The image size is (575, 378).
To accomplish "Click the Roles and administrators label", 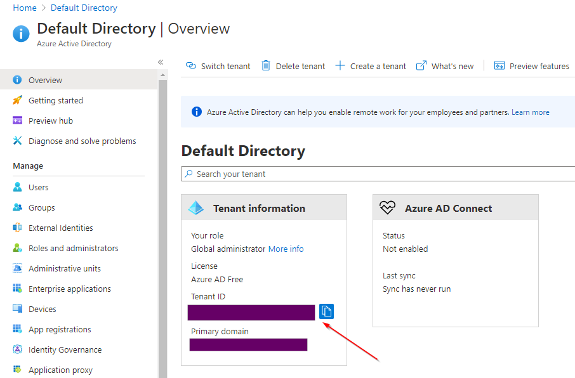I will coord(74,248).
